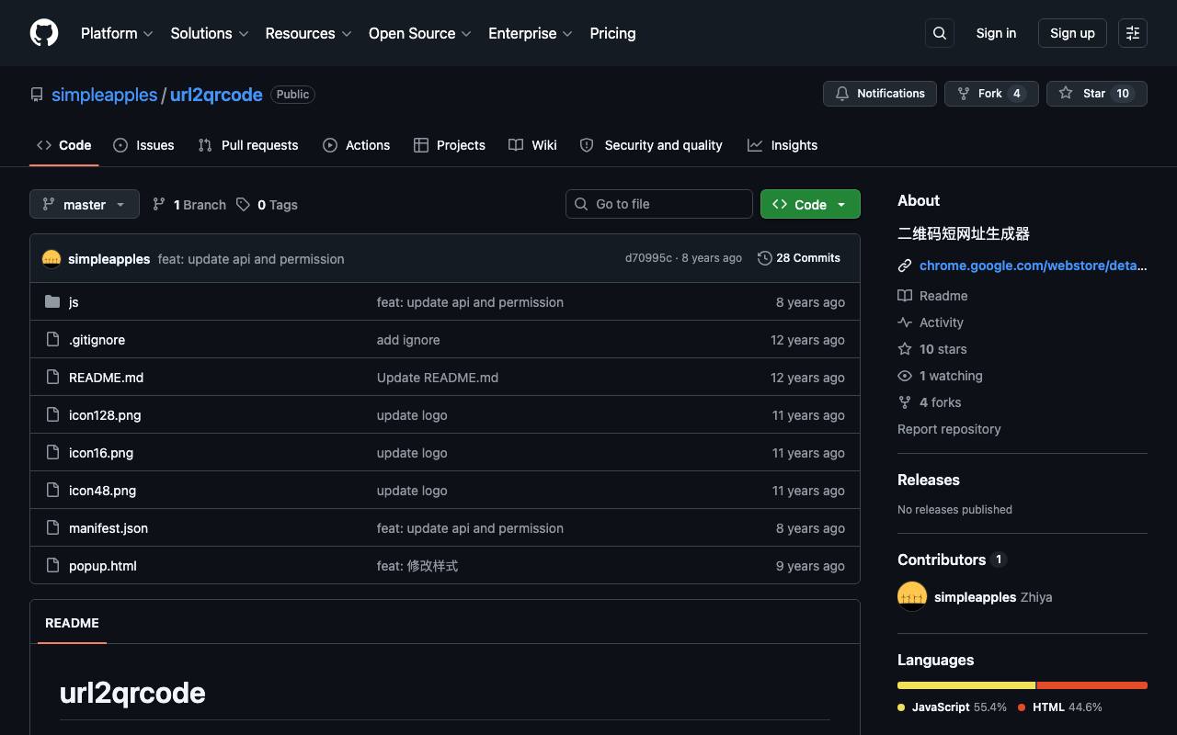Viewport: 1177px width, 735px height.
Task: Open the Security and quality tab
Action: coord(651,145)
